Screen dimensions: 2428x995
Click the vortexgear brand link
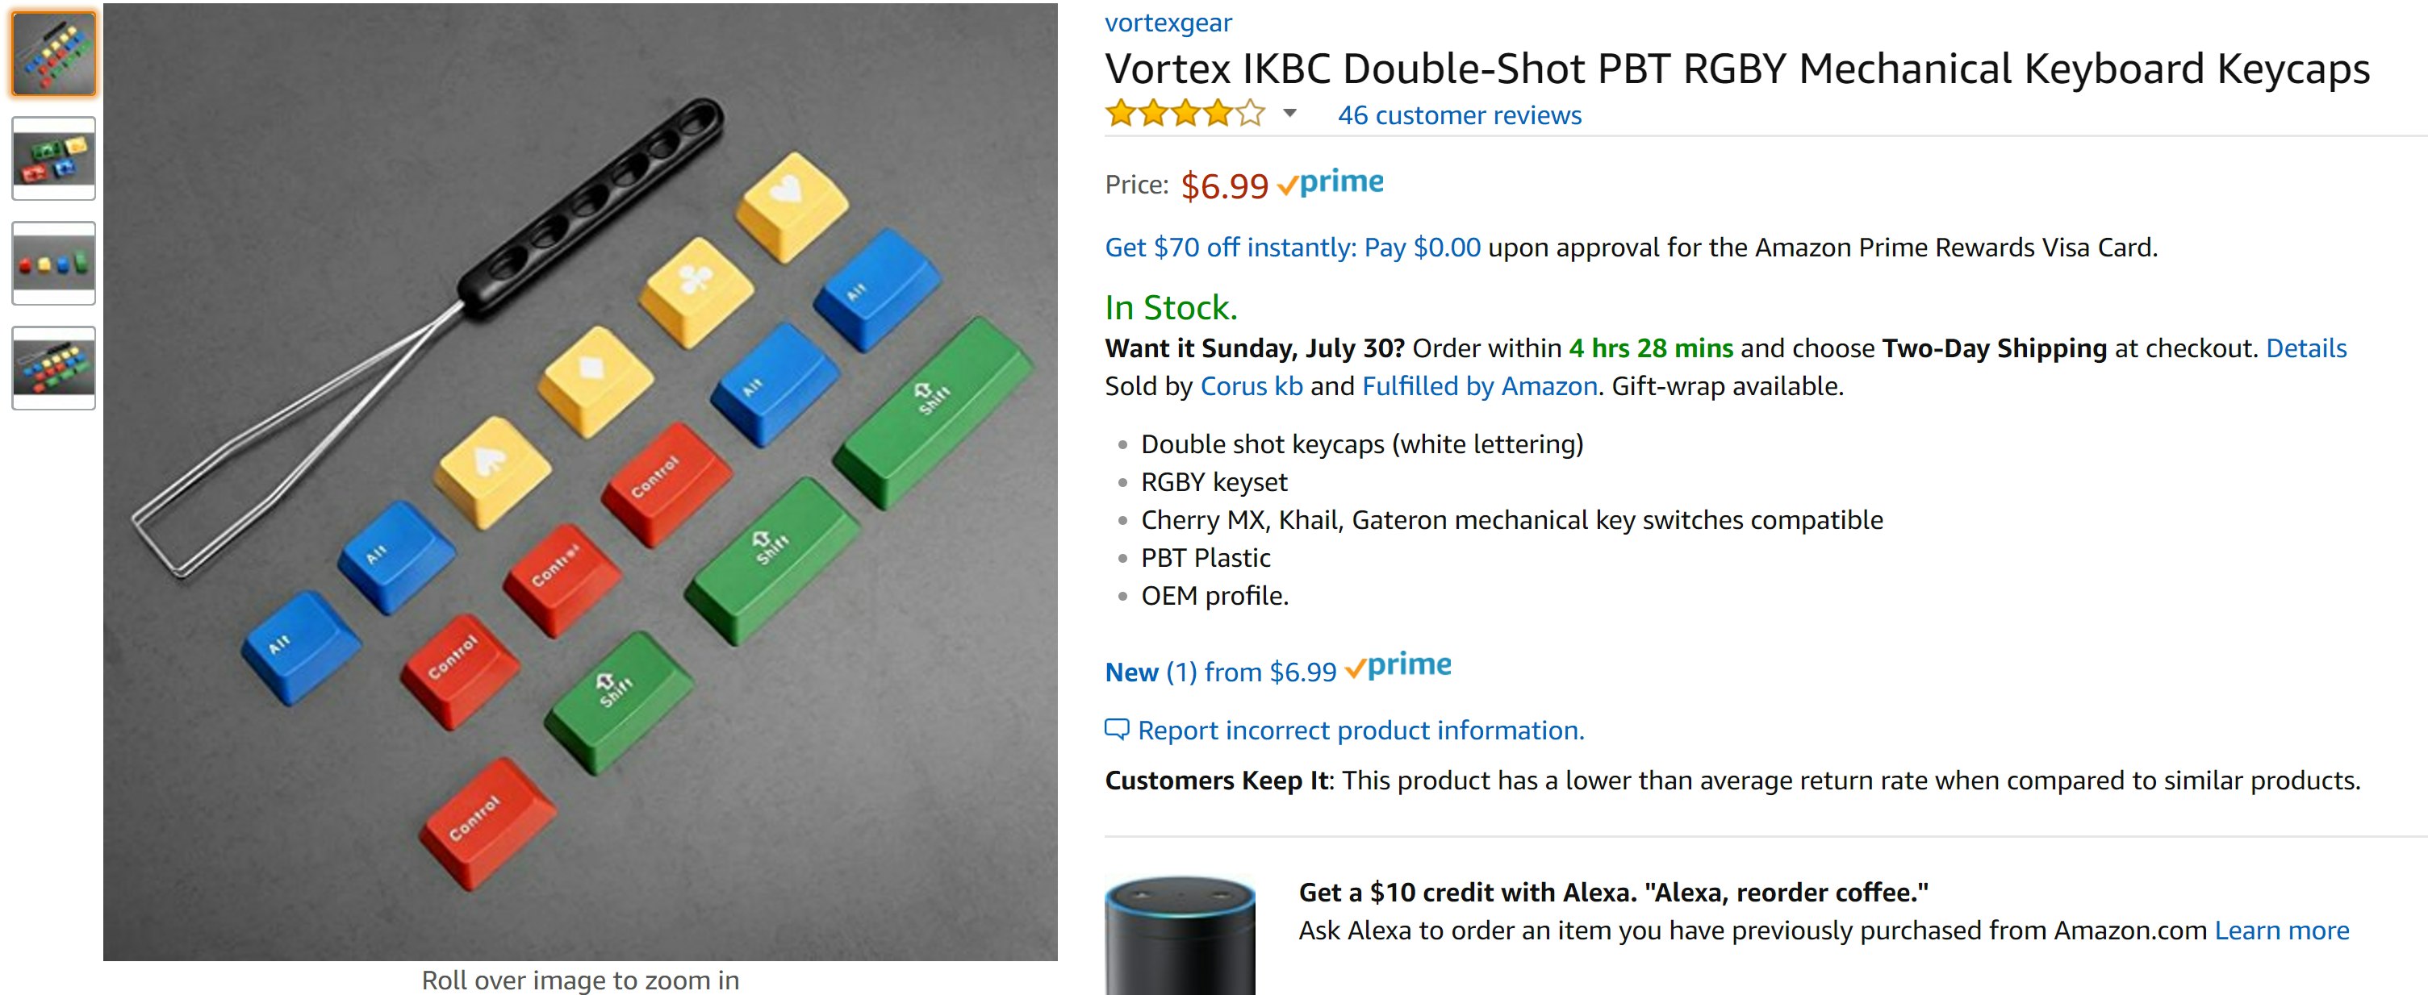(1168, 23)
